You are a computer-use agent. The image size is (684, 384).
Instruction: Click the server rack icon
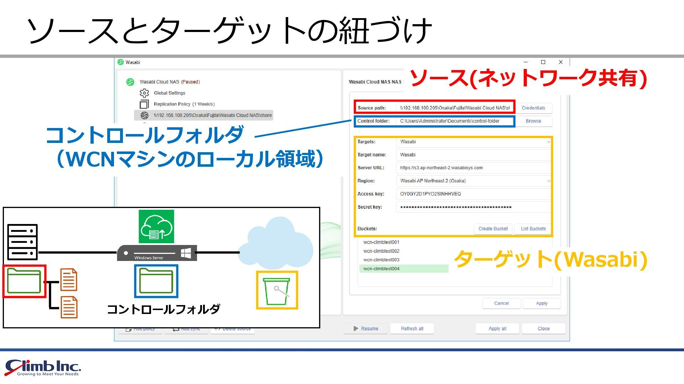[x=22, y=242]
